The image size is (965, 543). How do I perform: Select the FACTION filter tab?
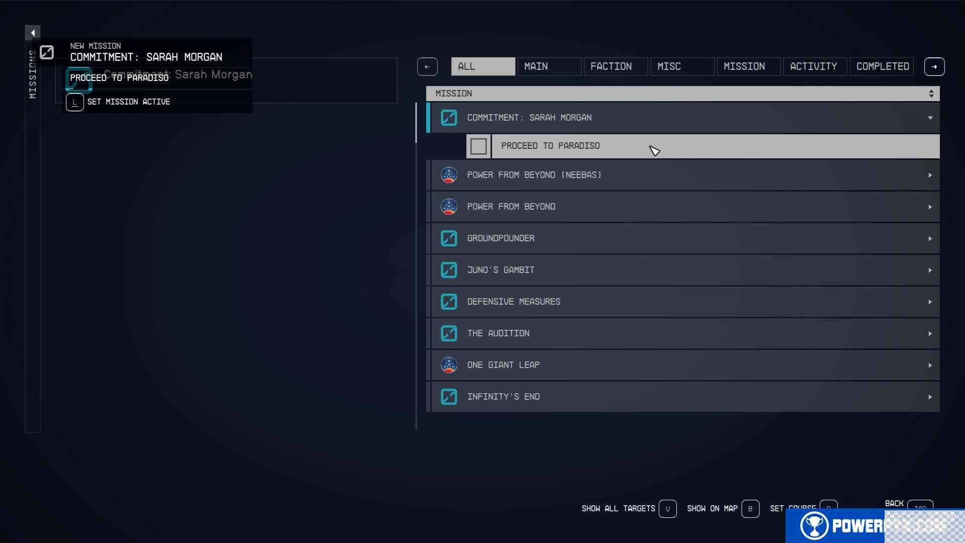pos(611,66)
